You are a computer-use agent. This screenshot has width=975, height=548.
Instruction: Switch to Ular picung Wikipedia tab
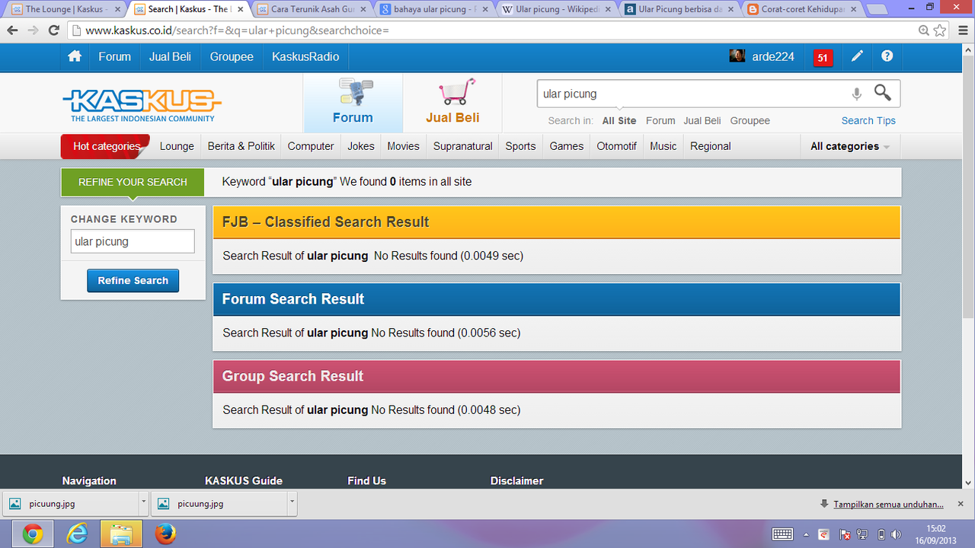pyautogui.click(x=555, y=9)
